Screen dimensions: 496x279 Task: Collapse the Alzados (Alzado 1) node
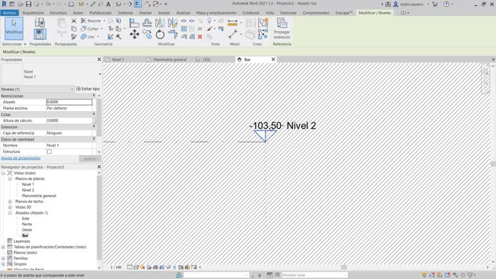[x=10, y=213]
